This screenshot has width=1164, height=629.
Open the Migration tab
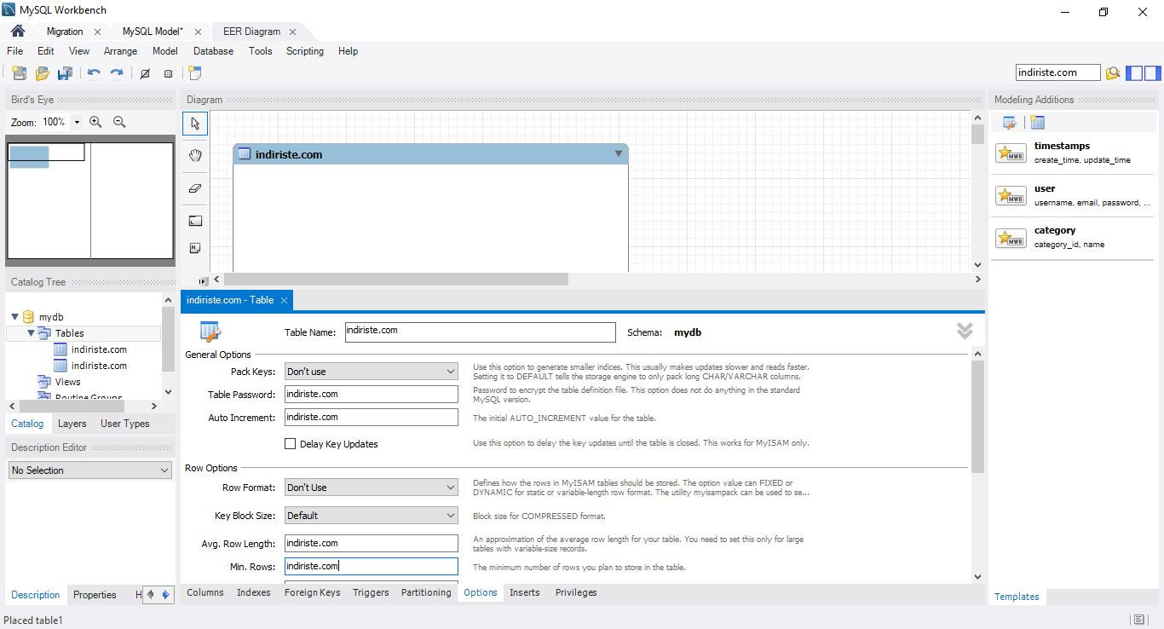point(65,32)
